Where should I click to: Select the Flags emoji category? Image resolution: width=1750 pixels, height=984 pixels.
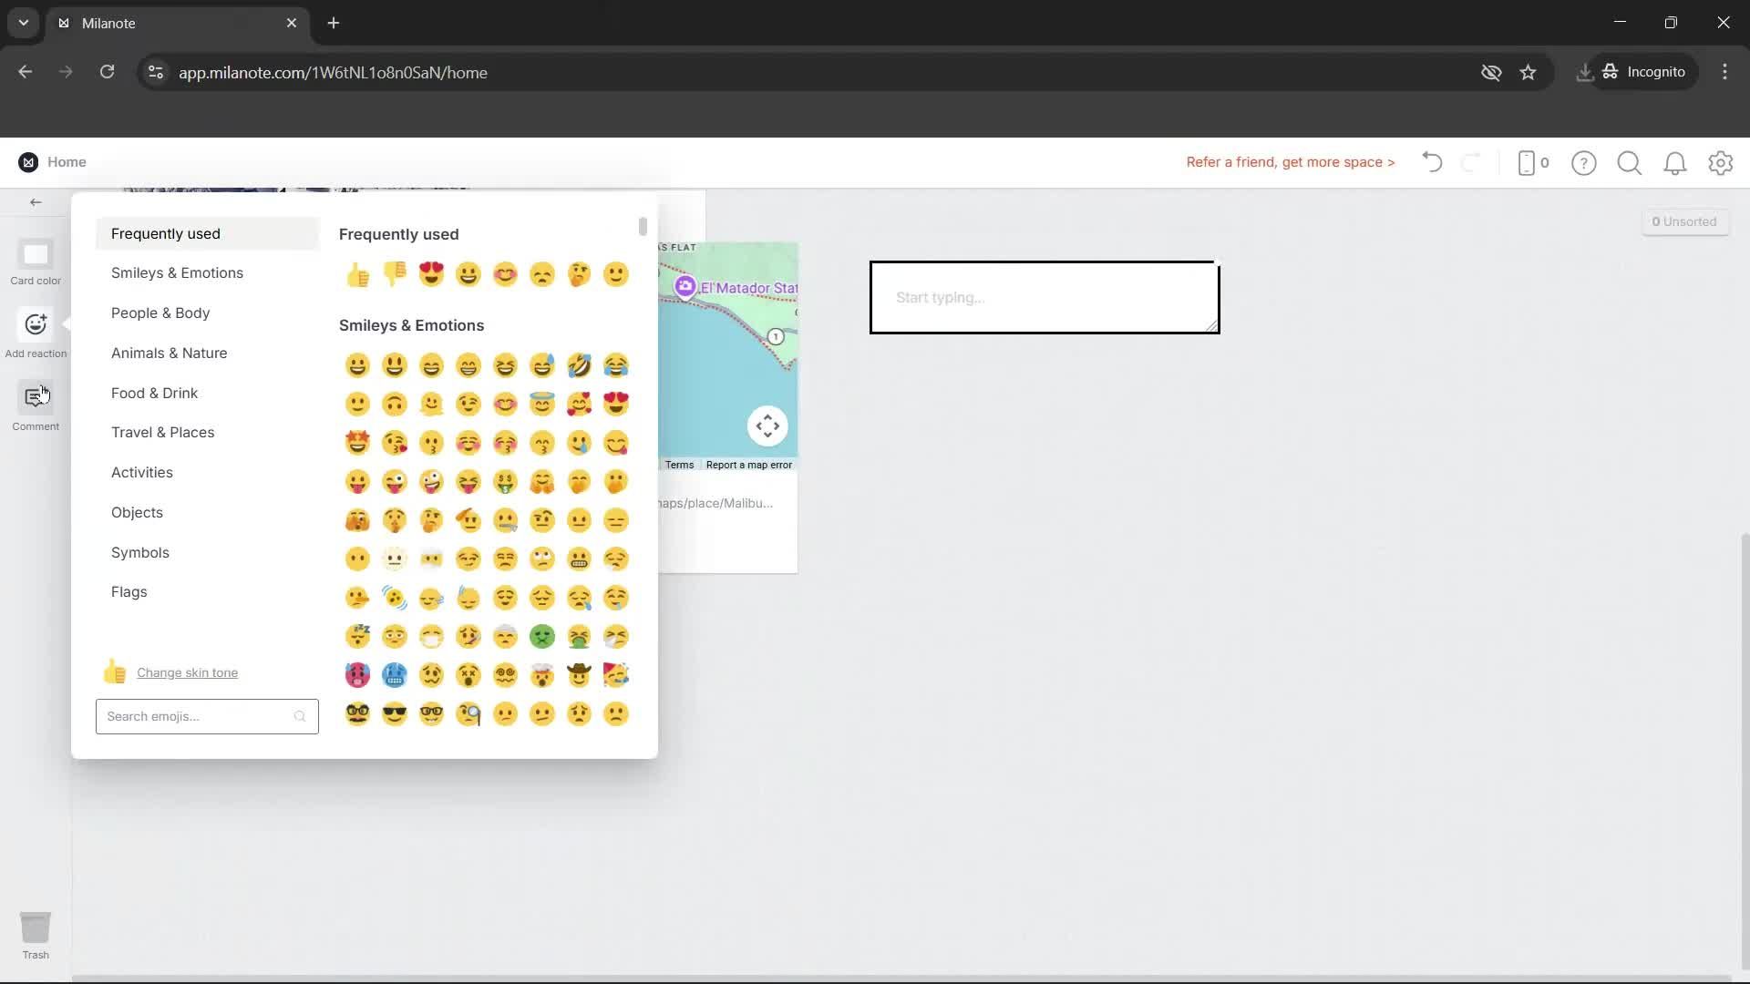click(x=129, y=591)
